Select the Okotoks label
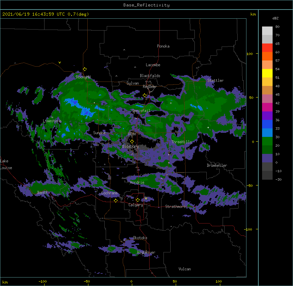Screen dimensions: 293x286 pyautogui.click(x=140, y=238)
